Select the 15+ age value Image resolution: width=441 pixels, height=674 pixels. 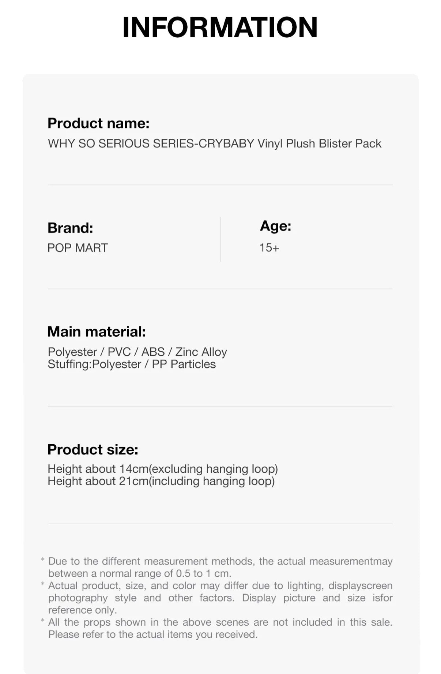point(269,248)
